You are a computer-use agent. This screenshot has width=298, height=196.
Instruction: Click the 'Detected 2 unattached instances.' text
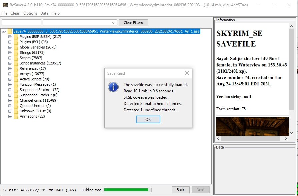click(153, 104)
